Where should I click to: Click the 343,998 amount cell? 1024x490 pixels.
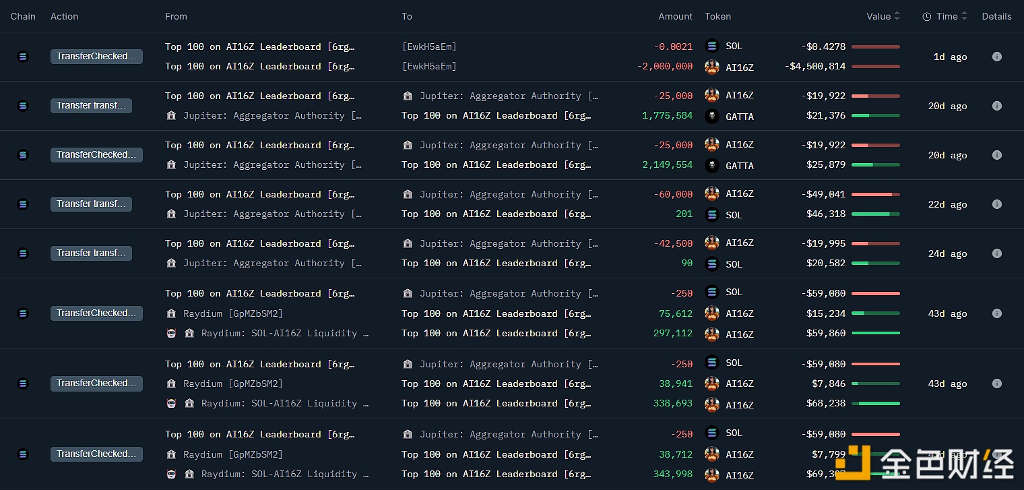pos(673,474)
